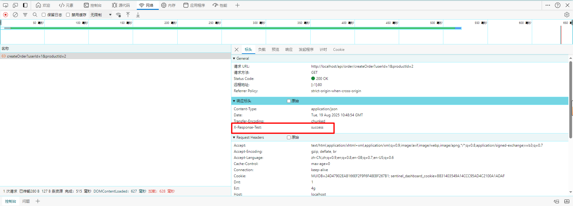
Task: Open the 源代码 sources tab
Action: coord(121,5)
